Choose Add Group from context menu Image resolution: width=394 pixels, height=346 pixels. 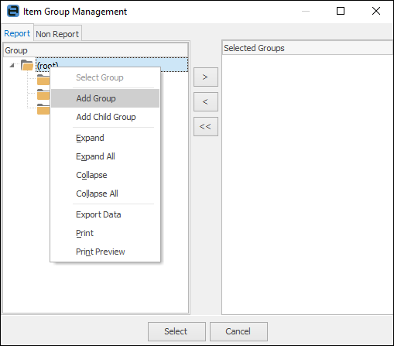click(x=105, y=98)
